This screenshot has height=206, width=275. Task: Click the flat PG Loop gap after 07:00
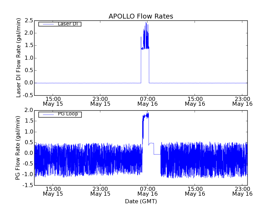click(x=157, y=154)
